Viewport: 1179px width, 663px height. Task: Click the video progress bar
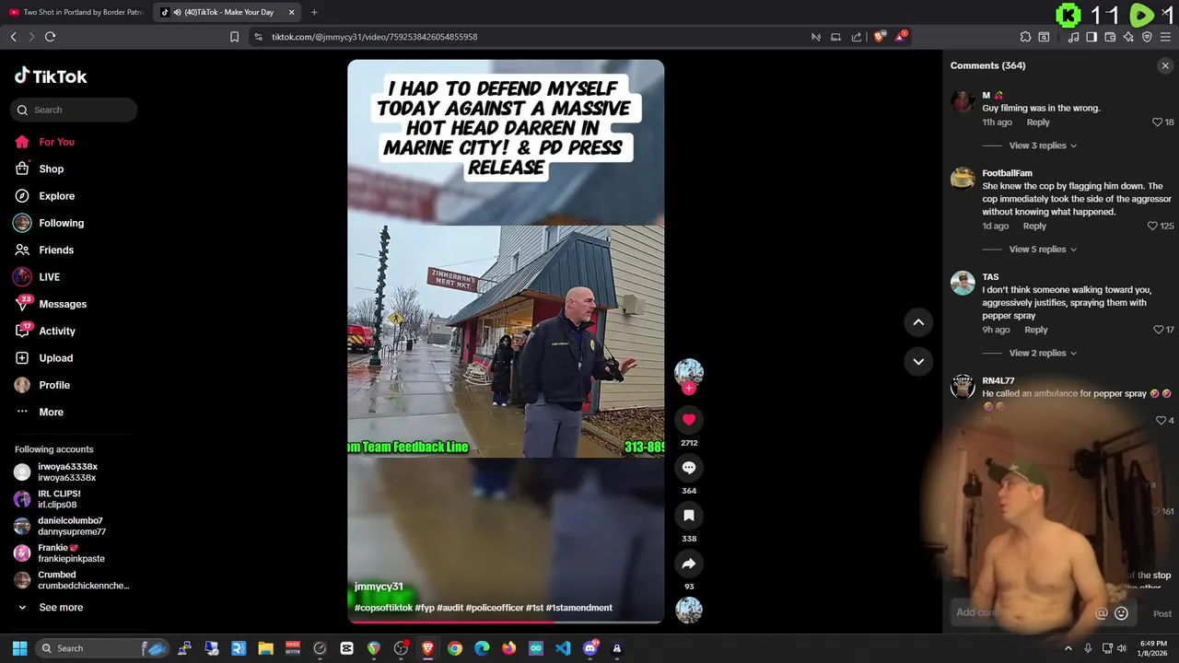click(506, 622)
